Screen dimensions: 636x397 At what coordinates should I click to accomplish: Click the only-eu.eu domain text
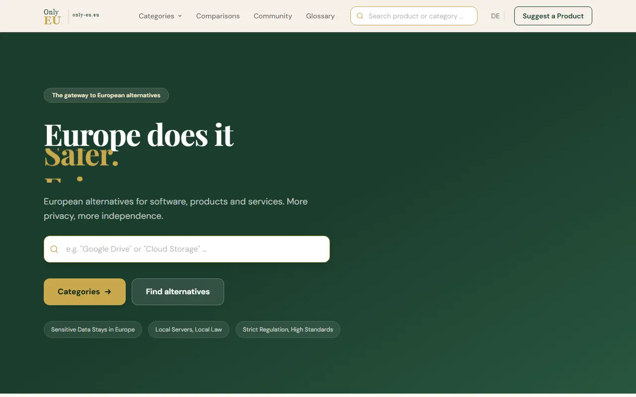(85, 15)
